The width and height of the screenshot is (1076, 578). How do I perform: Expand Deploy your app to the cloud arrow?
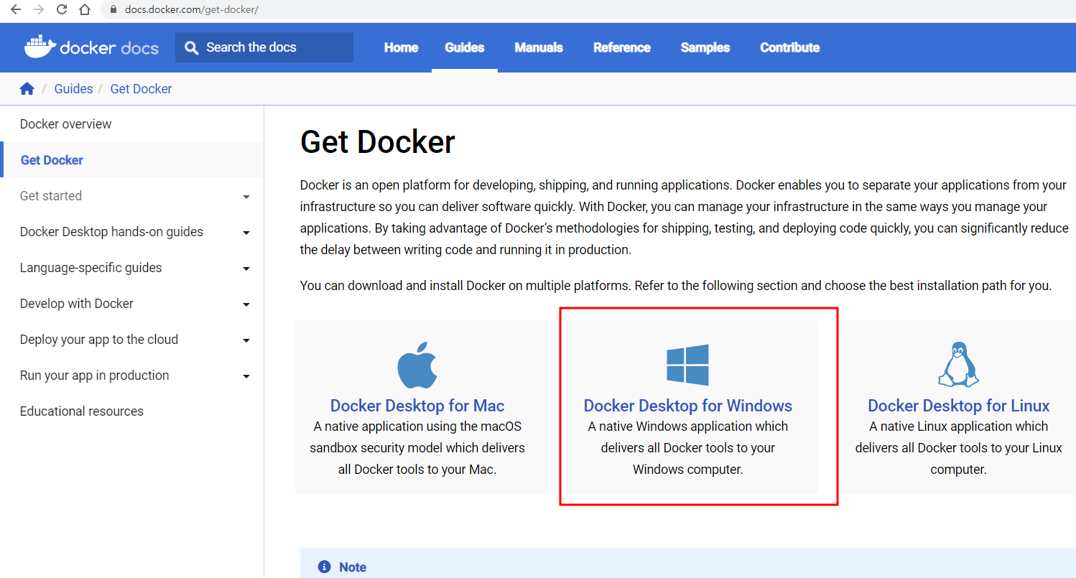(x=246, y=340)
